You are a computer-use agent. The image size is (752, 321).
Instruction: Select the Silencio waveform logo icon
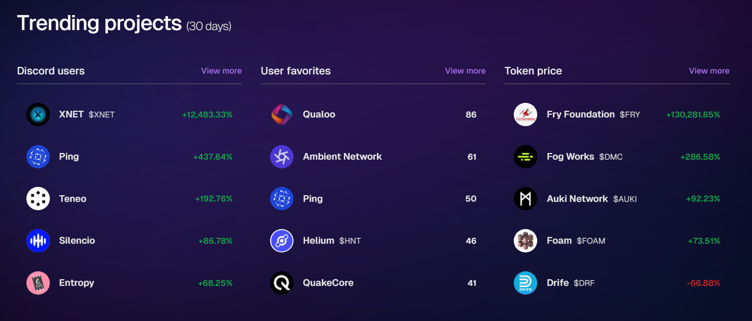[x=38, y=241]
